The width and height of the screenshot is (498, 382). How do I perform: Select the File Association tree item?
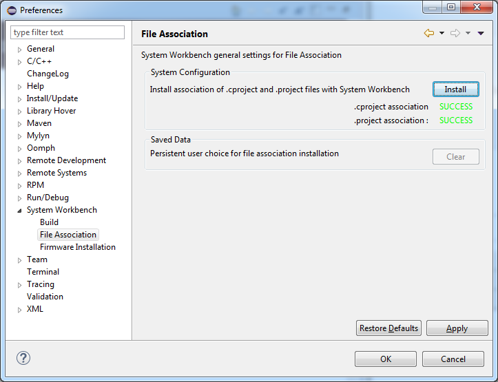68,235
